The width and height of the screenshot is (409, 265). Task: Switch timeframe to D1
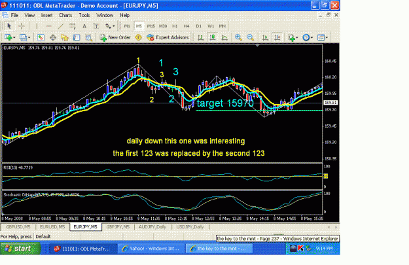point(198,26)
